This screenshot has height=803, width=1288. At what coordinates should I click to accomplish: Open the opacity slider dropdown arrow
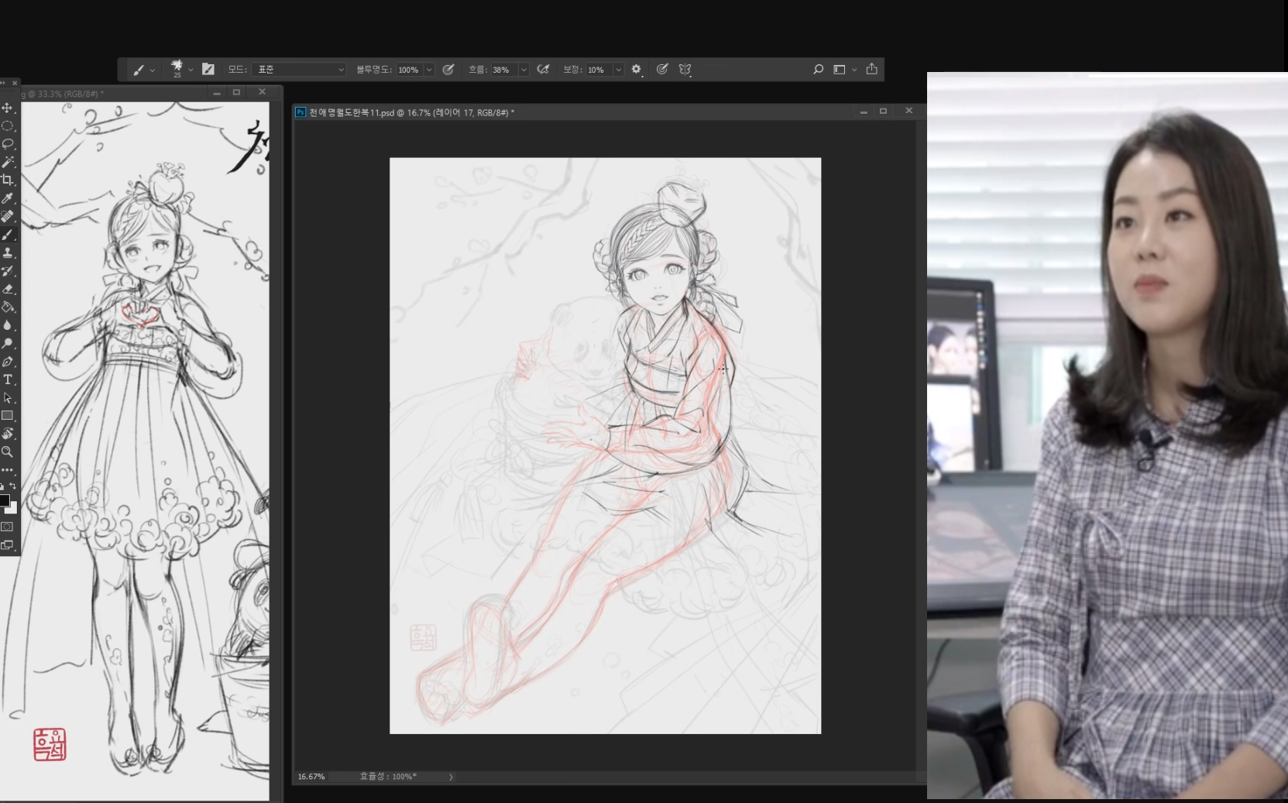tap(429, 70)
